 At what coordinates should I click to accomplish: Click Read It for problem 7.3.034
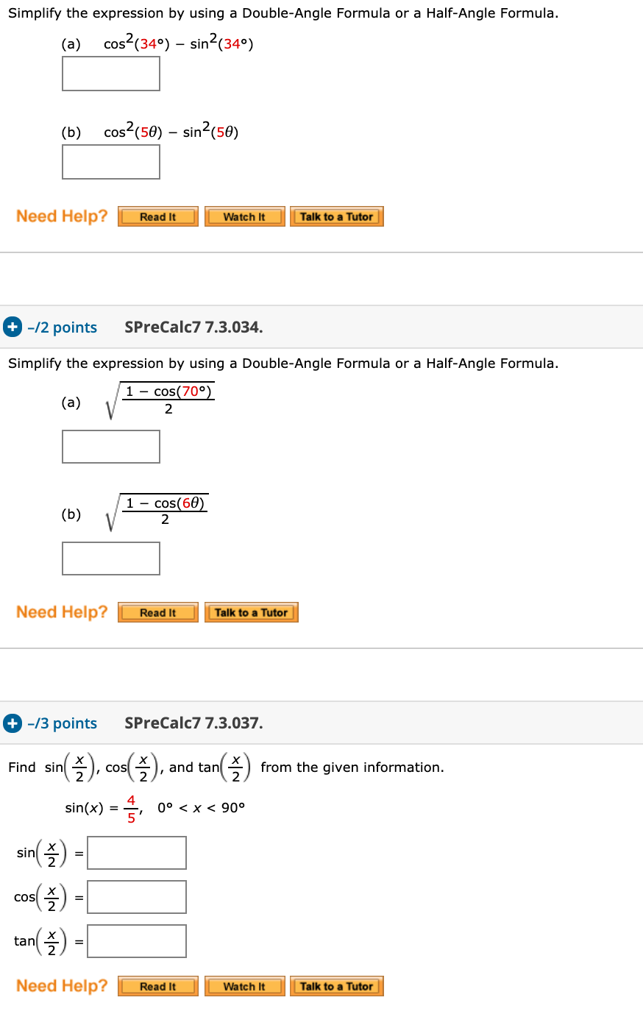tap(158, 612)
